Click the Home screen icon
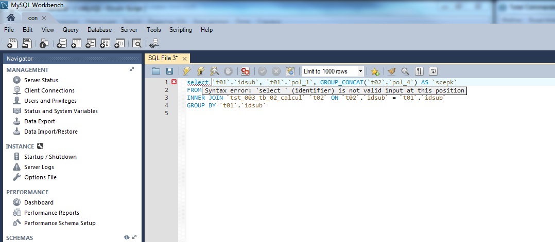Image resolution: width=555 pixels, height=242 pixels. (x=10, y=17)
